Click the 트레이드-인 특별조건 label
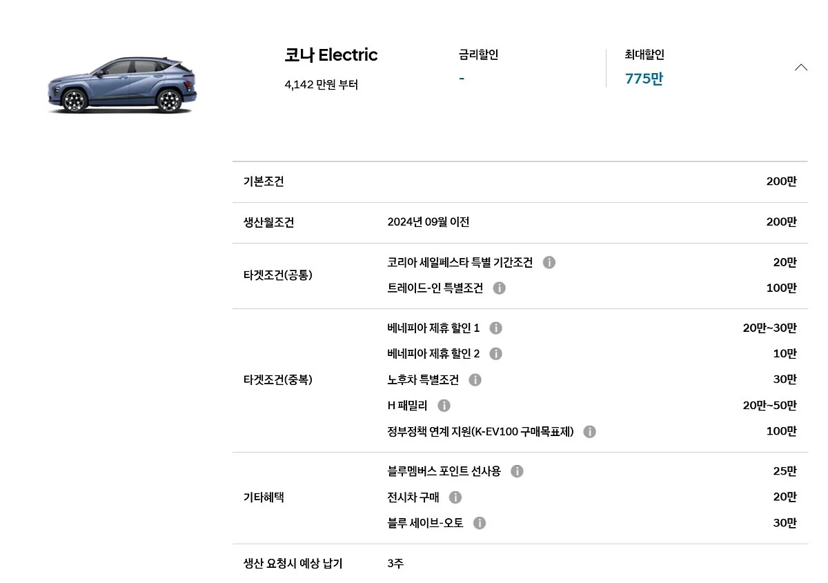Viewport: 828px width, 583px height. coord(435,288)
